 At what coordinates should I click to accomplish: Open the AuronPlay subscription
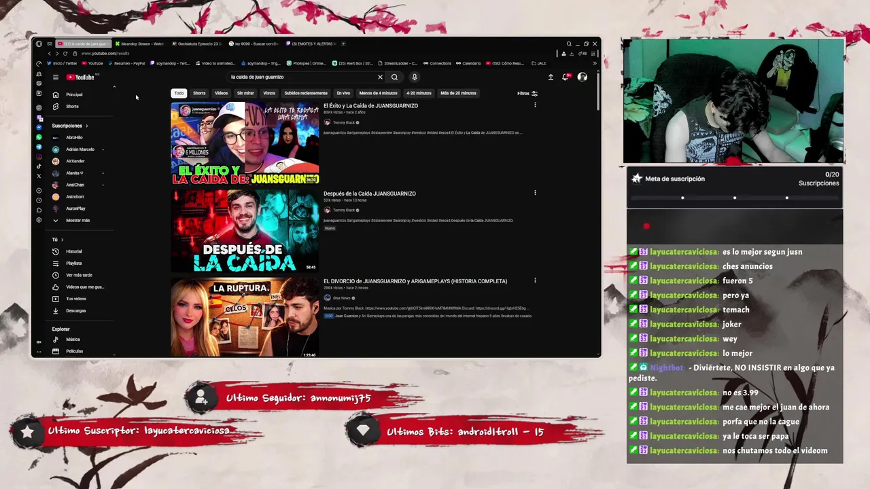point(75,209)
